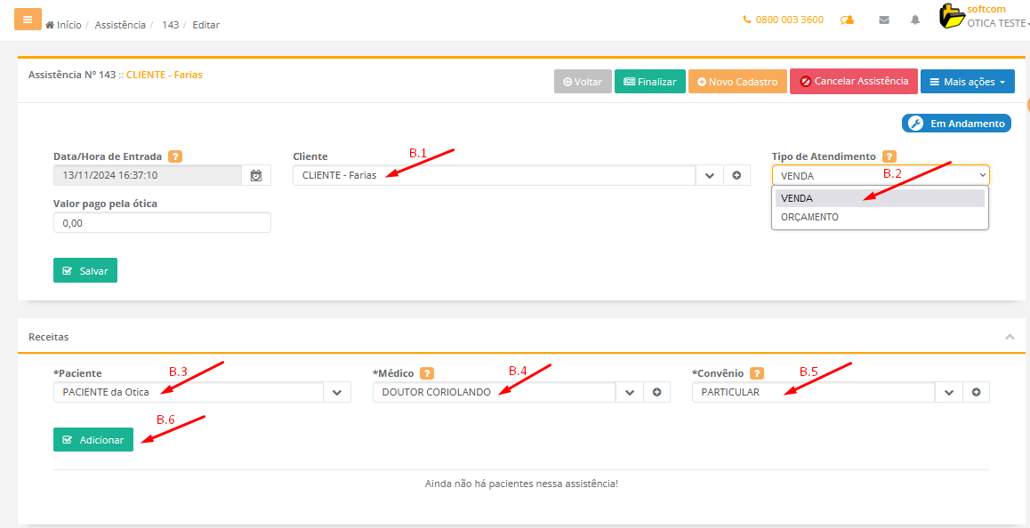Image resolution: width=1030 pixels, height=528 pixels.
Task: Collapse the Receitas panel
Action: pyautogui.click(x=1010, y=337)
